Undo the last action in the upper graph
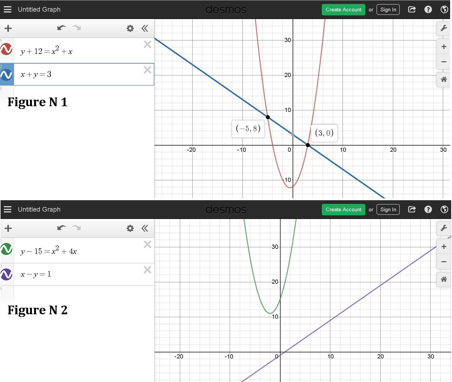Image resolution: width=452 pixels, height=382 pixels. coord(62,28)
